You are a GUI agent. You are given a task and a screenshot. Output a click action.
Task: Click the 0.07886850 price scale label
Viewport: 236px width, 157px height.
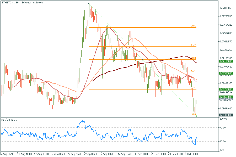[x=226, y=8]
